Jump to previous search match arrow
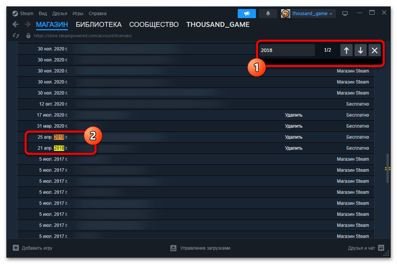Image resolution: width=397 pixels, height=264 pixels. (x=346, y=50)
